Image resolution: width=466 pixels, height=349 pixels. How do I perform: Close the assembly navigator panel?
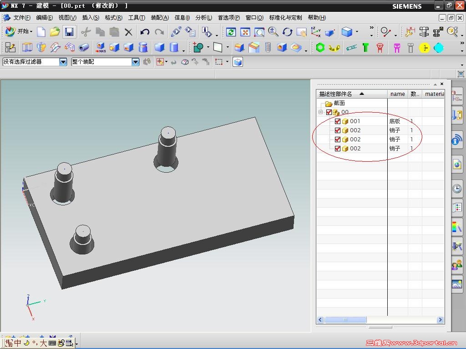pyautogui.click(x=442, y=84)
